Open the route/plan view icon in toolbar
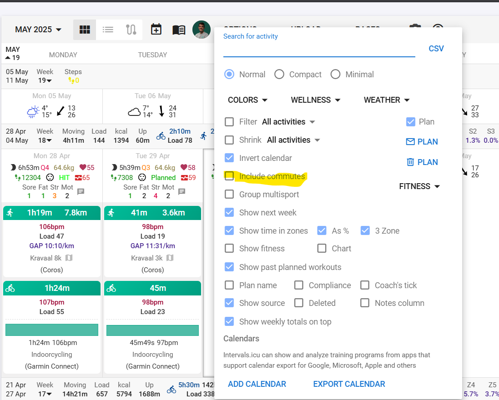The image size is (499, 400). pos(131,30)
